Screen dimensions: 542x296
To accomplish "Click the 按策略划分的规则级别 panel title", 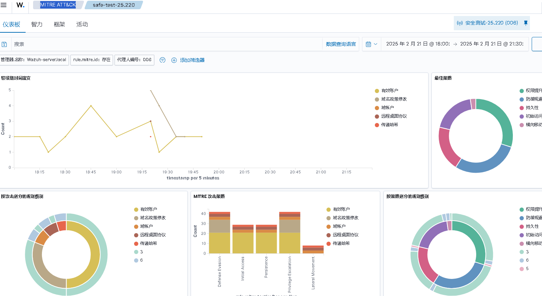I will click(408, 197).
